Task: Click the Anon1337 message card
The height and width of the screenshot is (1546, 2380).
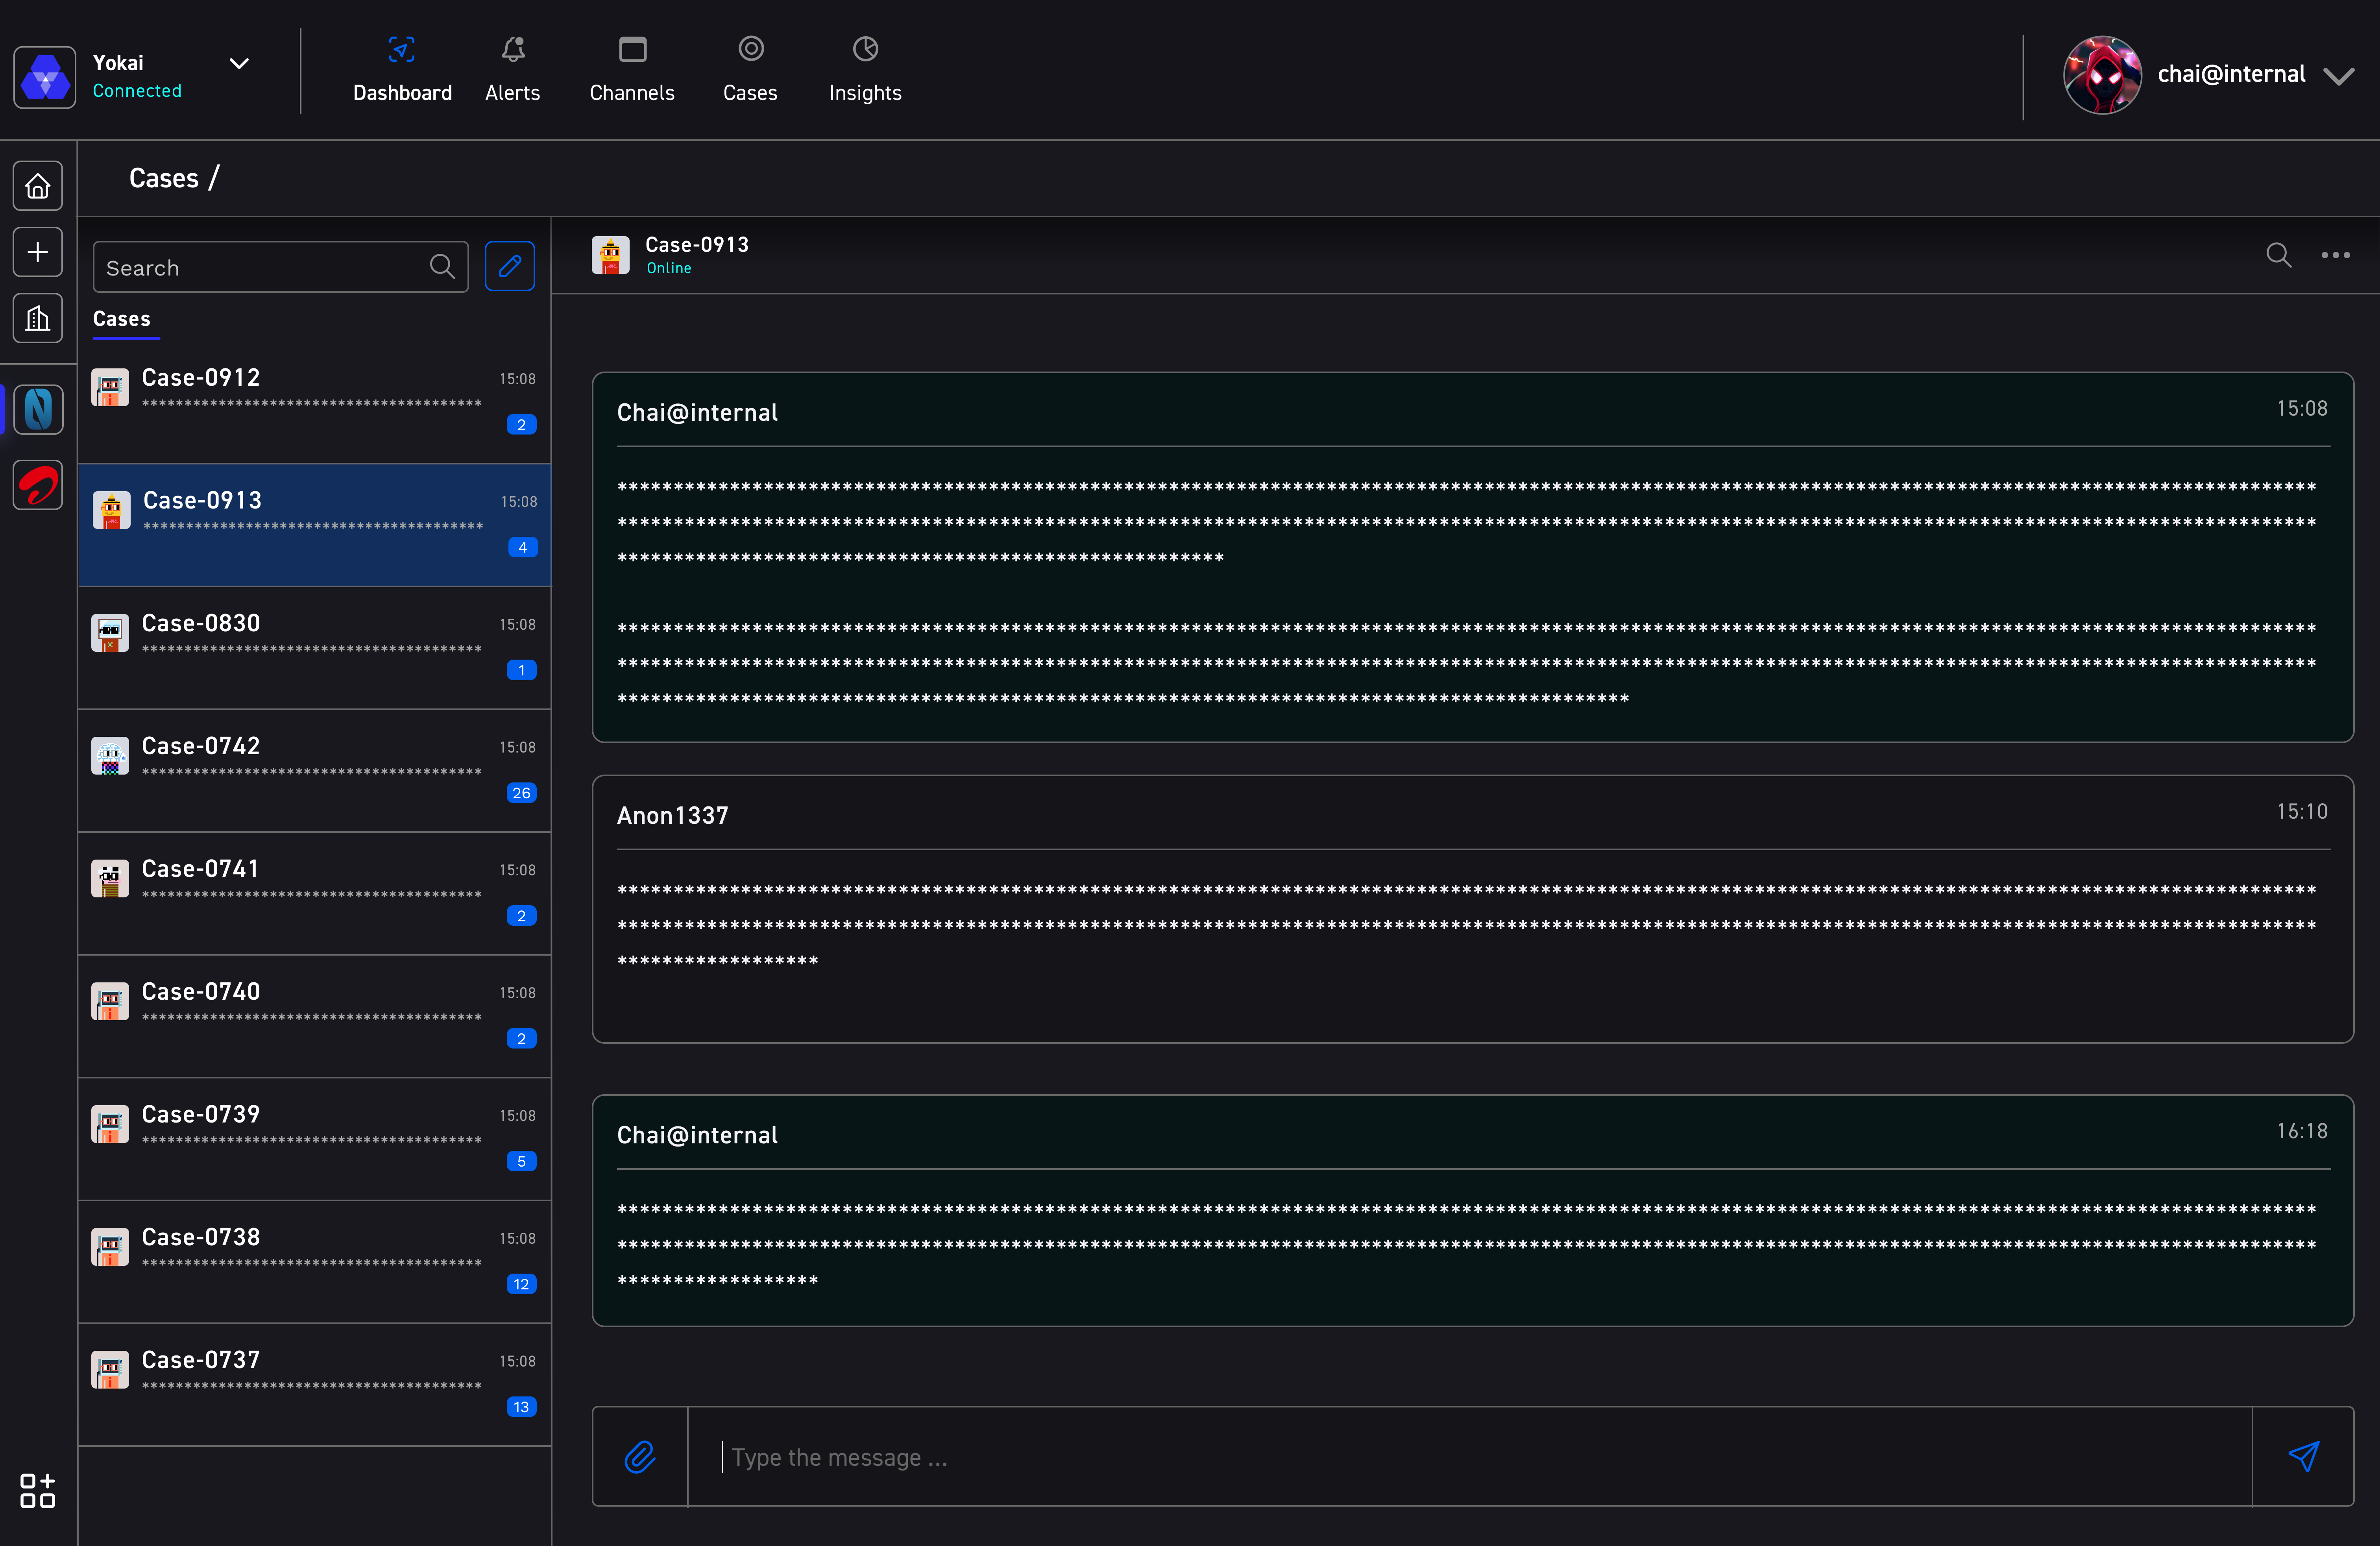Action: click(x=1473, y=909)
